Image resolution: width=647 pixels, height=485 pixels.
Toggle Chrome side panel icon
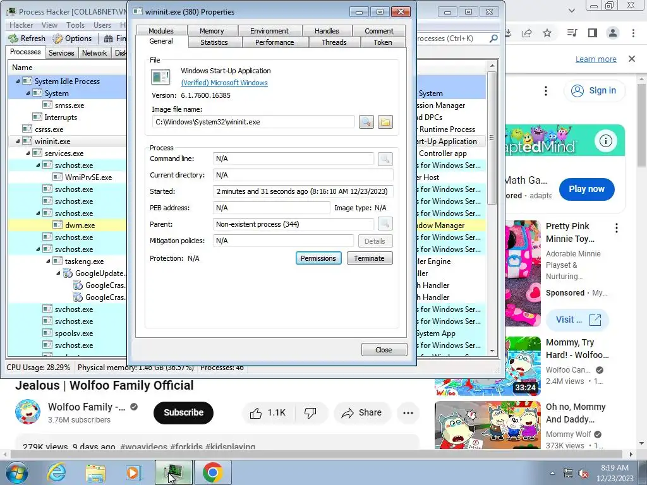coord(593,33)
